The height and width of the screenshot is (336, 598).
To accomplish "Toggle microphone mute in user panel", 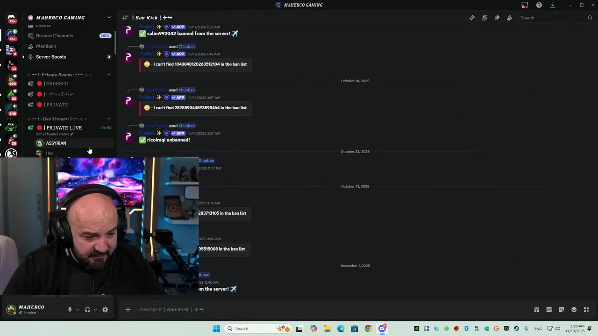I will [x=70, y=309].
